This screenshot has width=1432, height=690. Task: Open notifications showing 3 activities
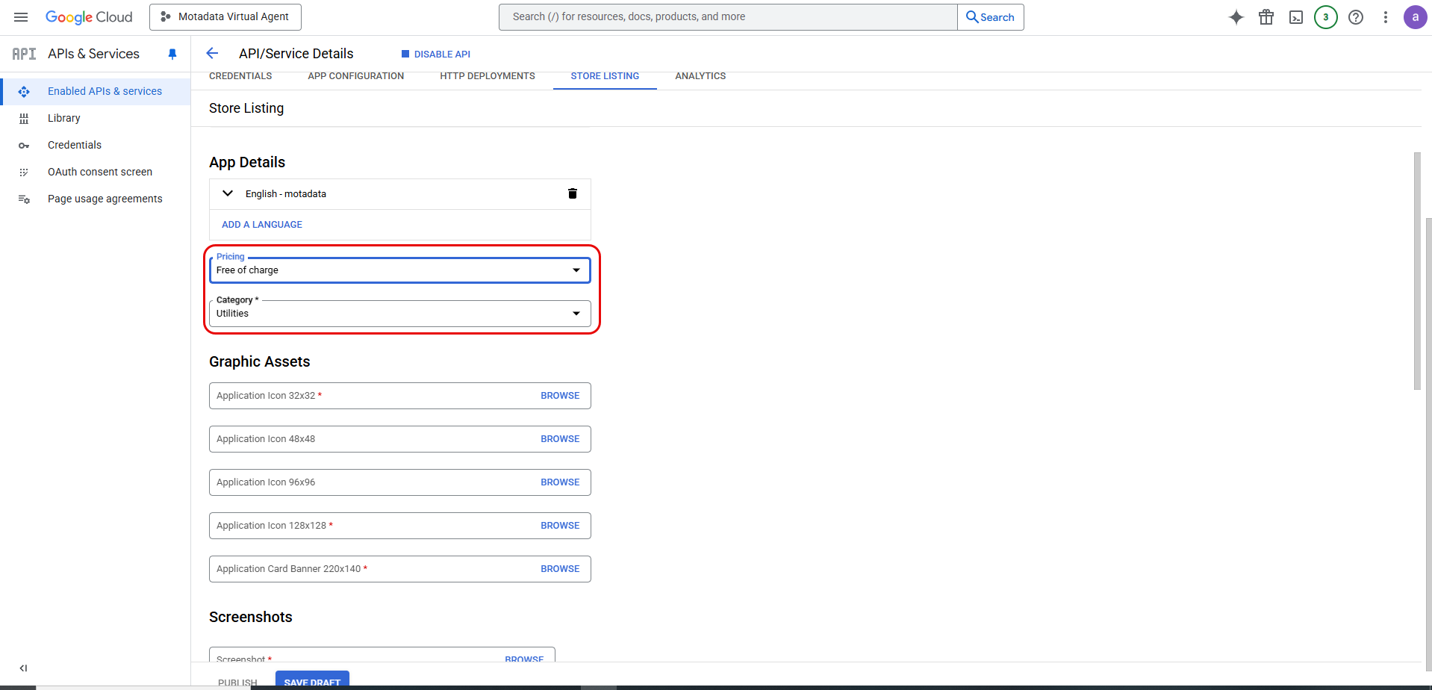pyautogui.click(x=1325, y=16)
